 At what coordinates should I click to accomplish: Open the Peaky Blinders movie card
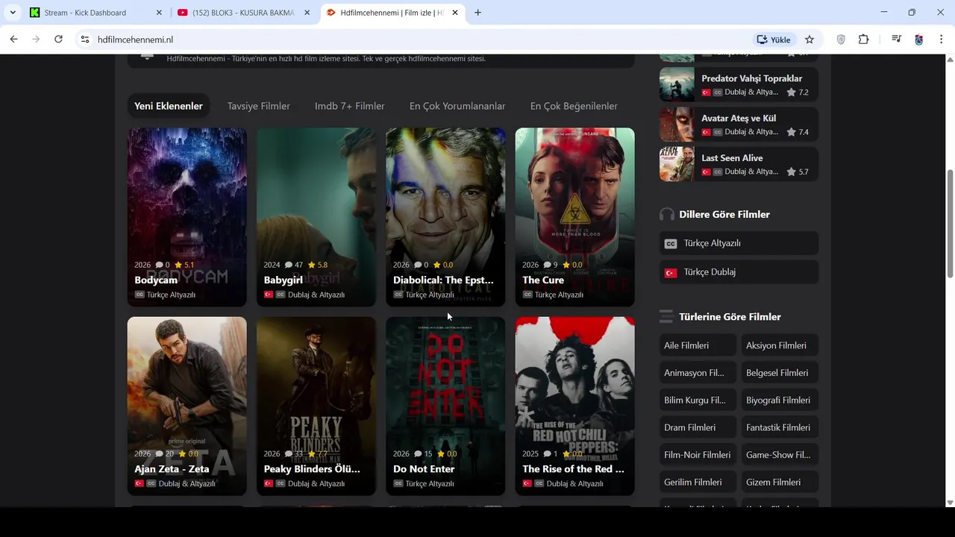(316, 406)
